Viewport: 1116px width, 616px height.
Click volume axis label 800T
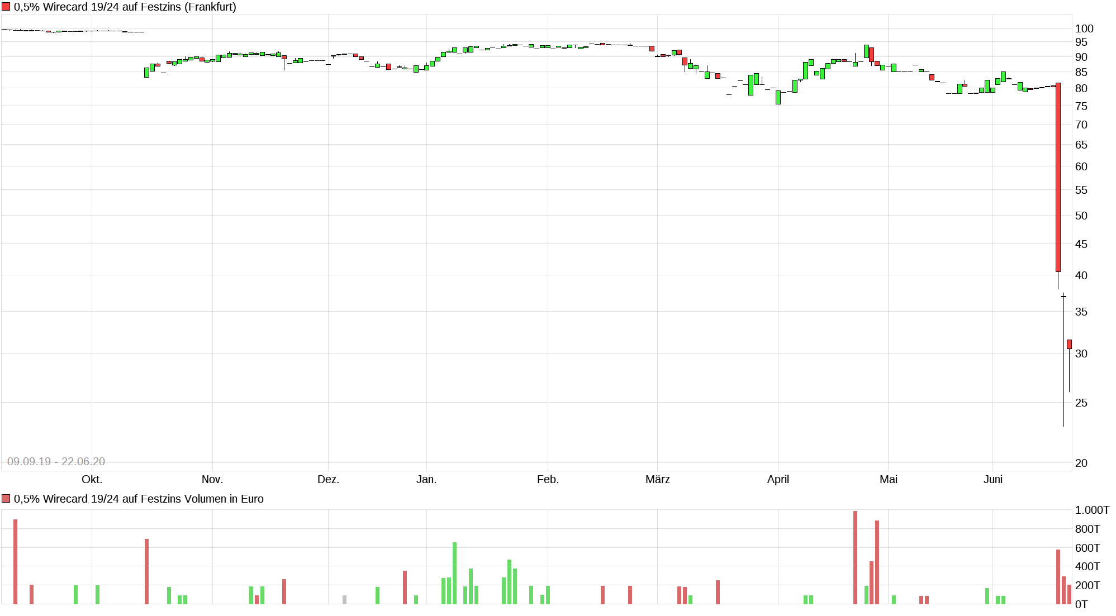tap(1087, 529)
